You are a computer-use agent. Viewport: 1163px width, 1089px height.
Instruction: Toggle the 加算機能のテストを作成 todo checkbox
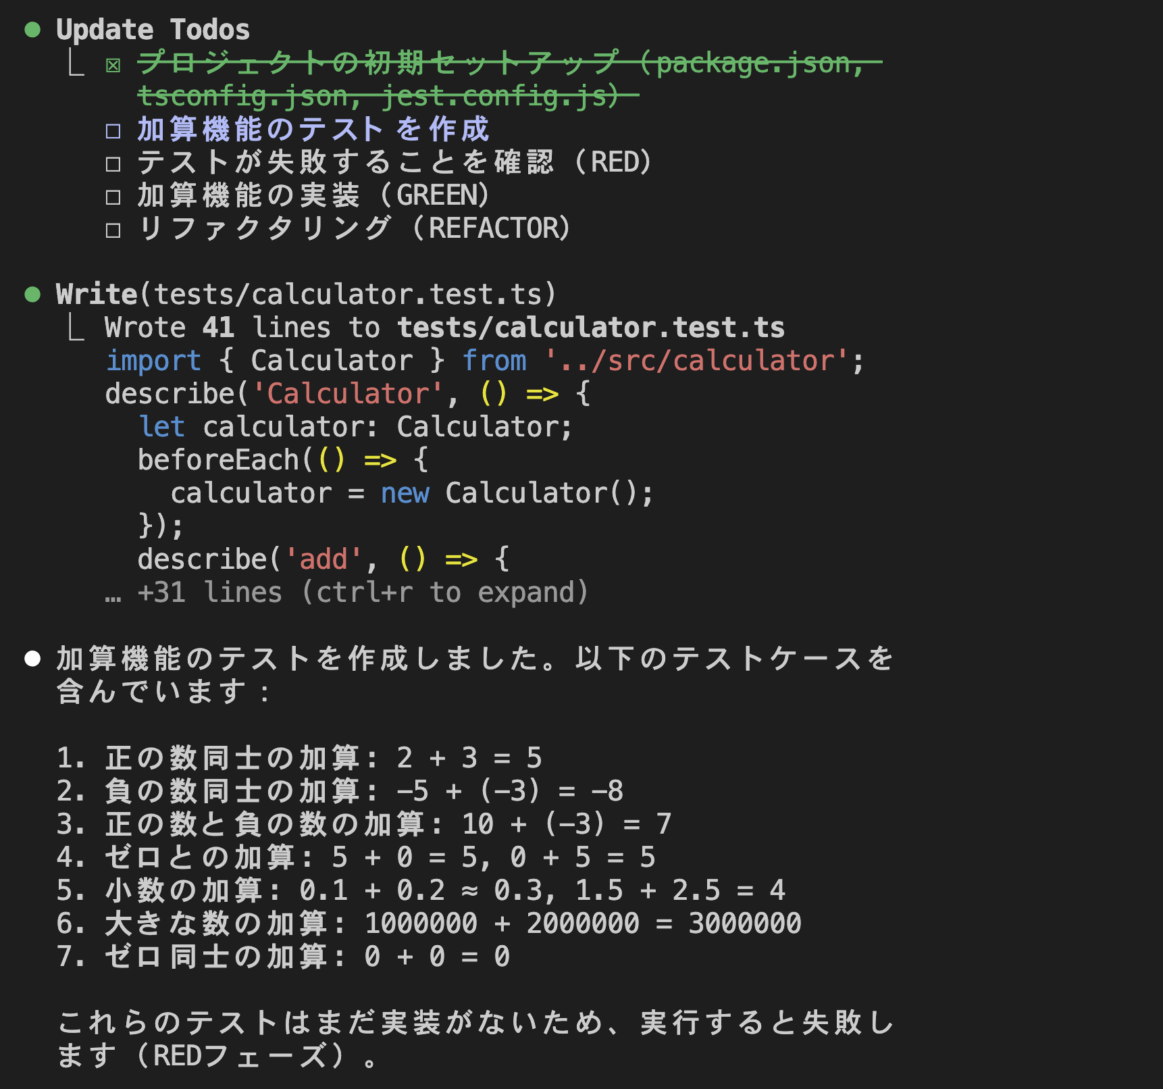(x=113, y=130)
